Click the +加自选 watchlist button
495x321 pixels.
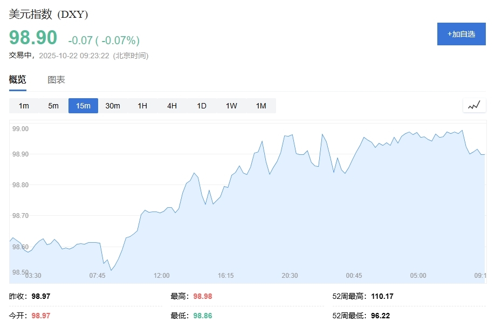point(461,34)
